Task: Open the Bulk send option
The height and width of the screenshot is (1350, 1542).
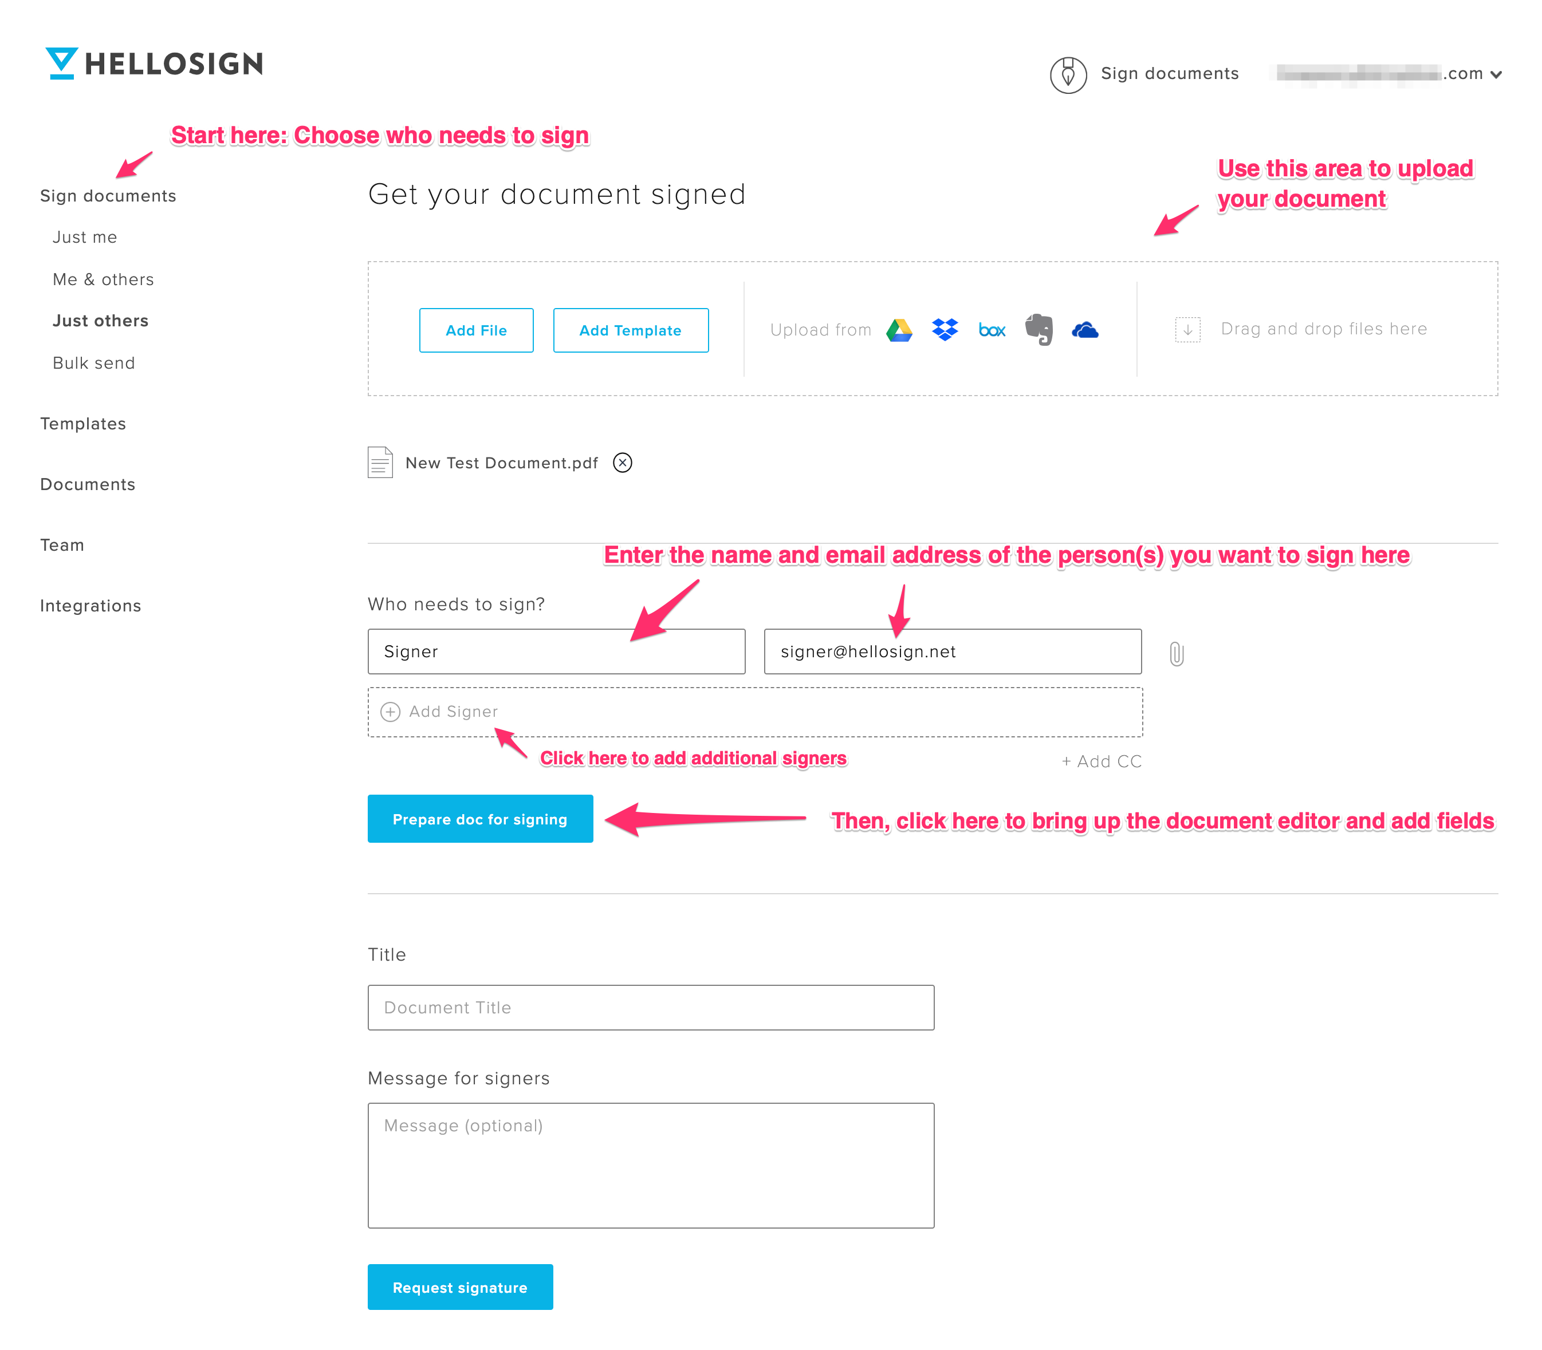Action: (x=94, y=363)
